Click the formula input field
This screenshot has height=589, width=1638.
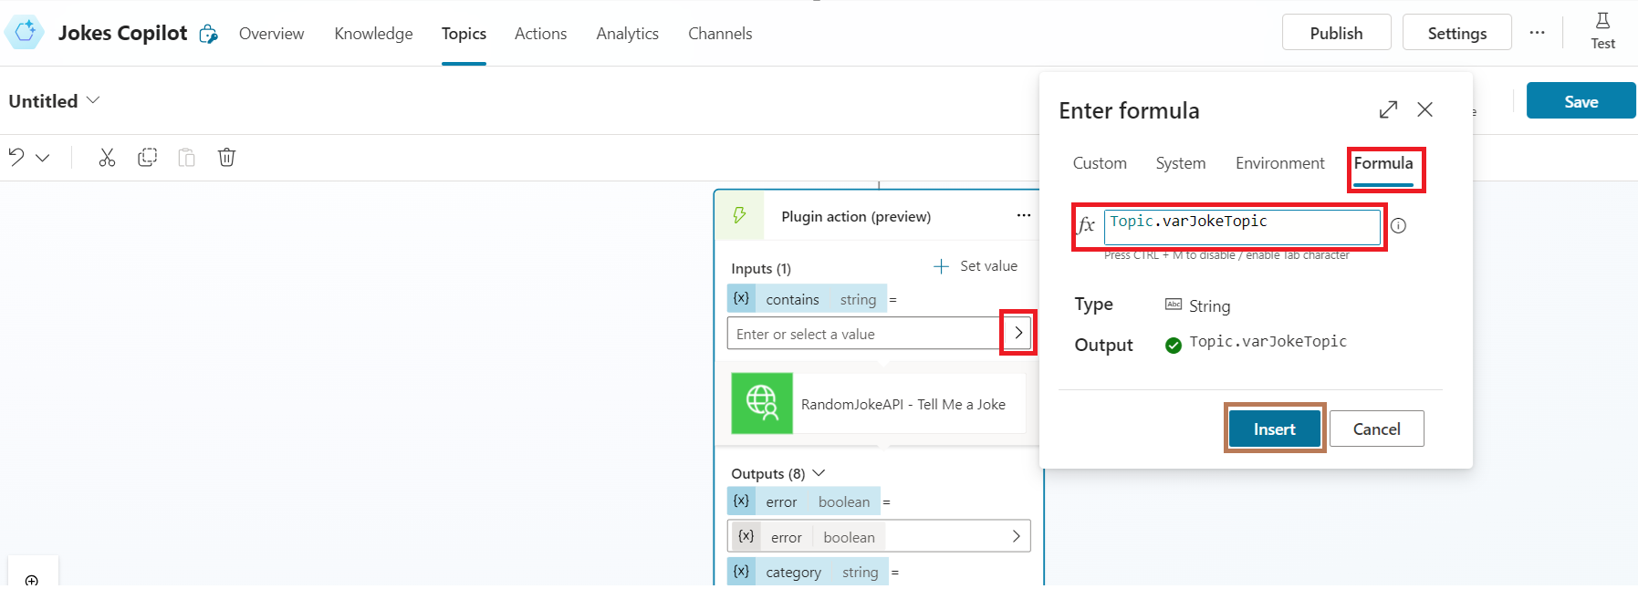coord(1241,227)
